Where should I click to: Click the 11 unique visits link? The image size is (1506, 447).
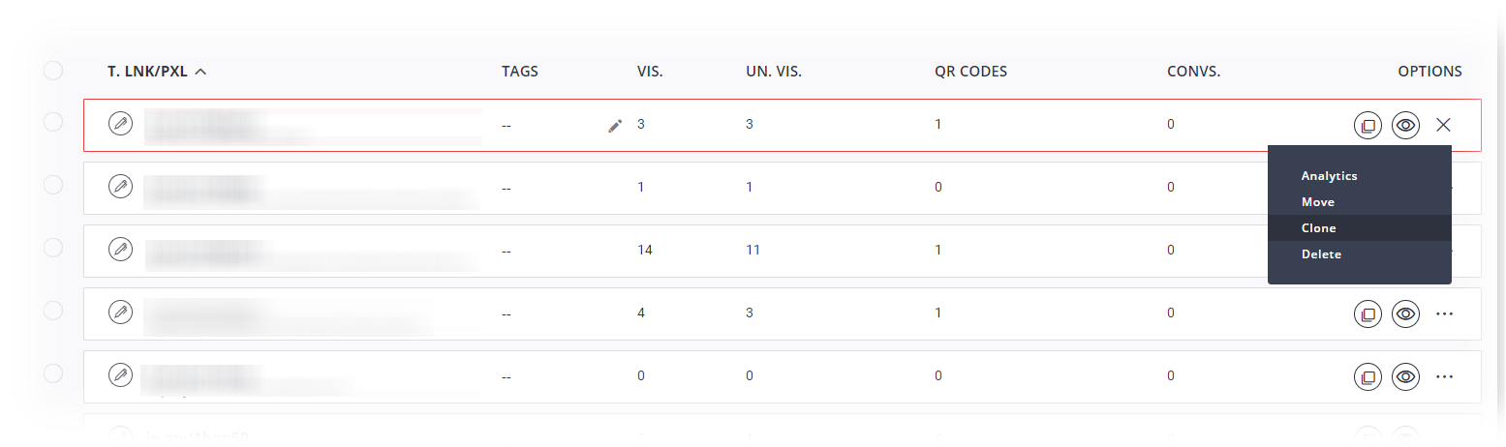753,250
